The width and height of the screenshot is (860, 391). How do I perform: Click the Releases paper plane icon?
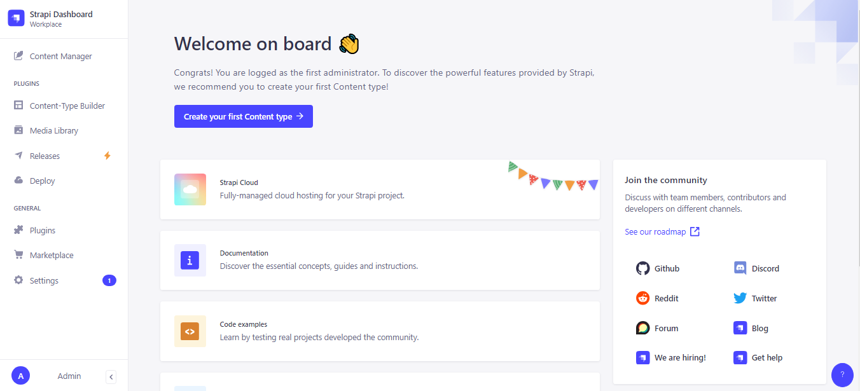click(x=18, y=156)
